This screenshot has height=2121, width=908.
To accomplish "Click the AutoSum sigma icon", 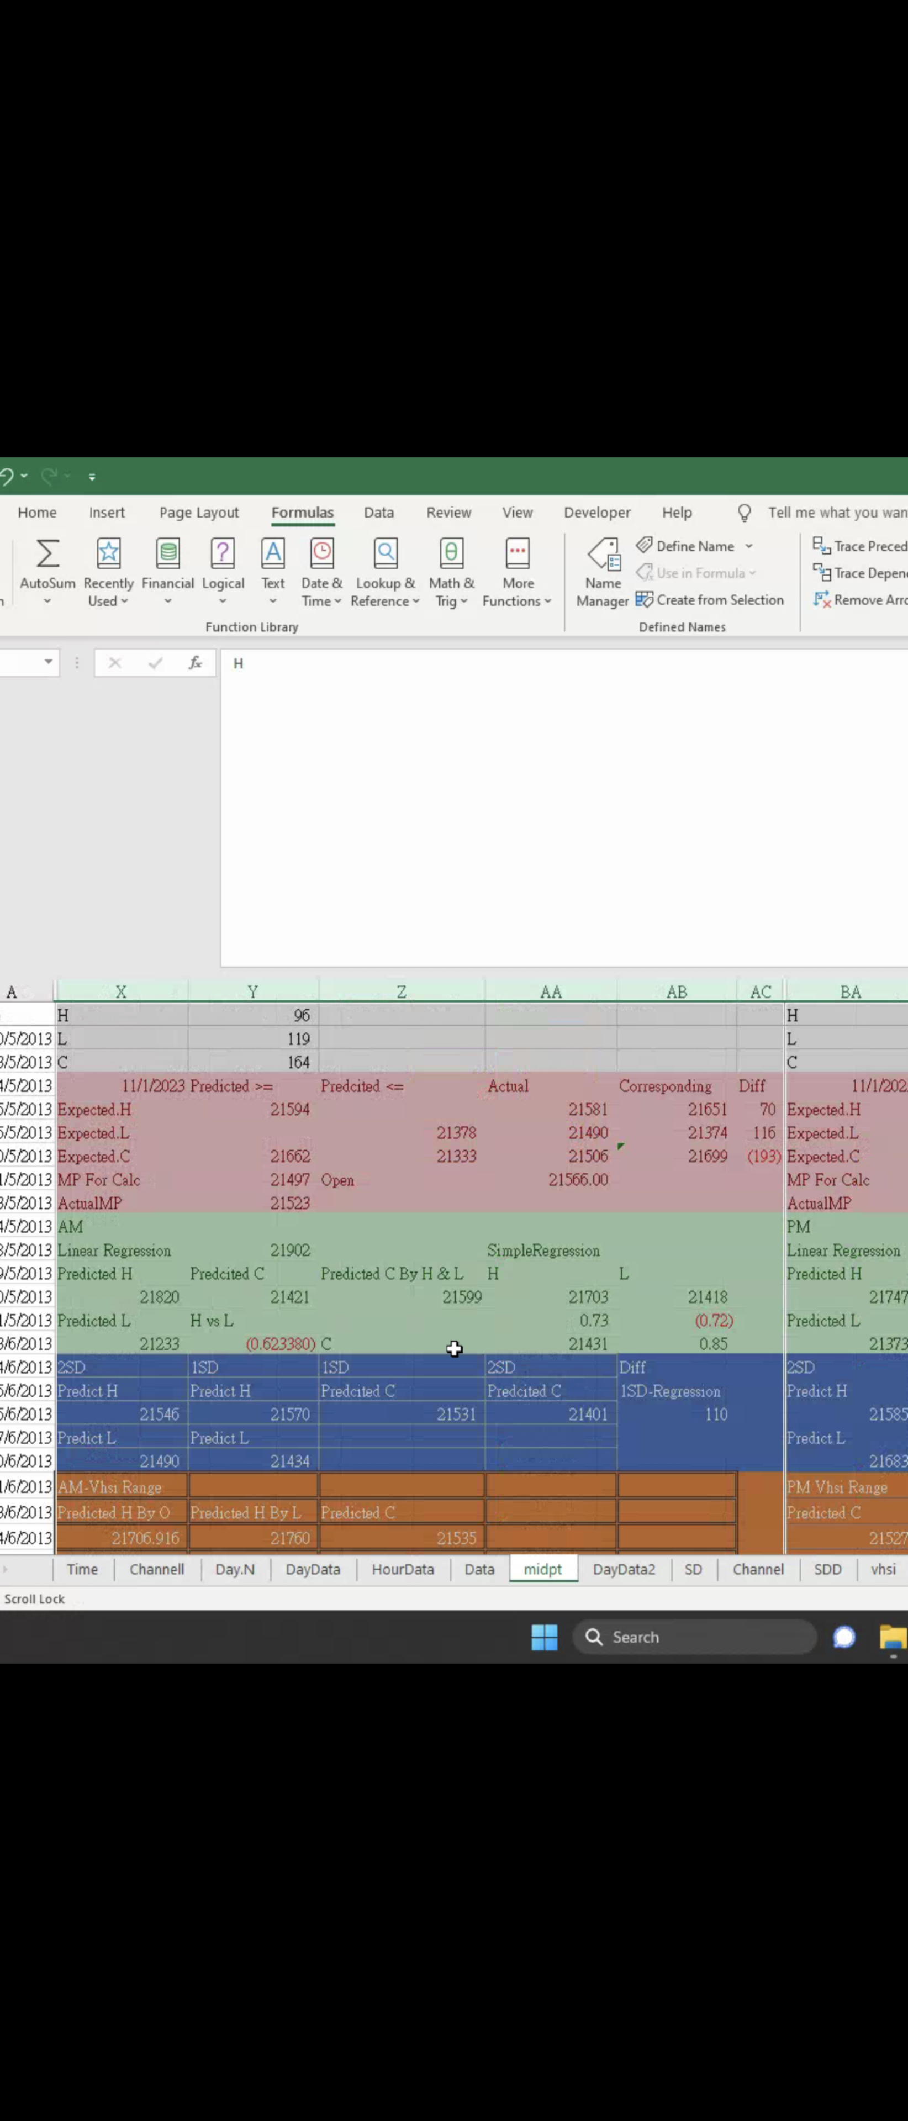I will pyautogui.click(x=47, y=554).
